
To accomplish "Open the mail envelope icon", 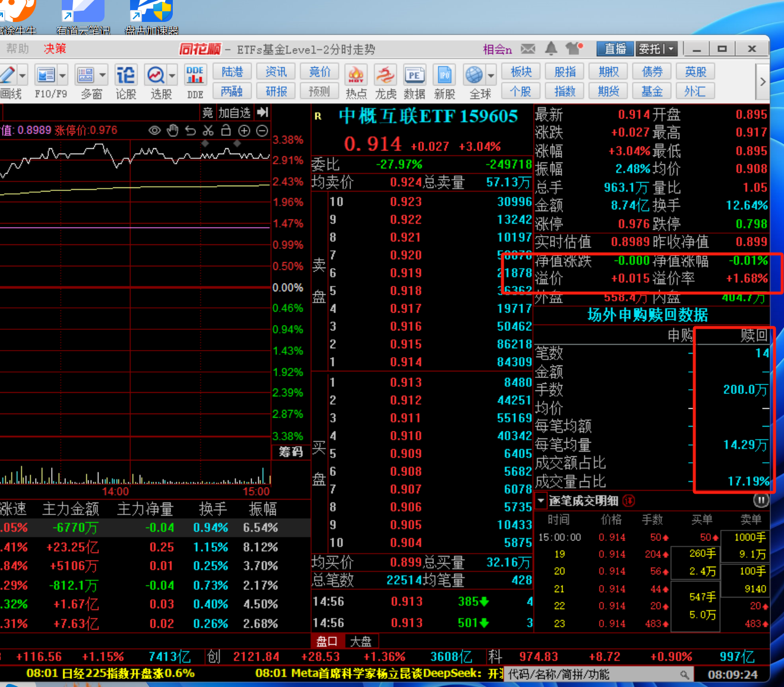I will 528,49.
